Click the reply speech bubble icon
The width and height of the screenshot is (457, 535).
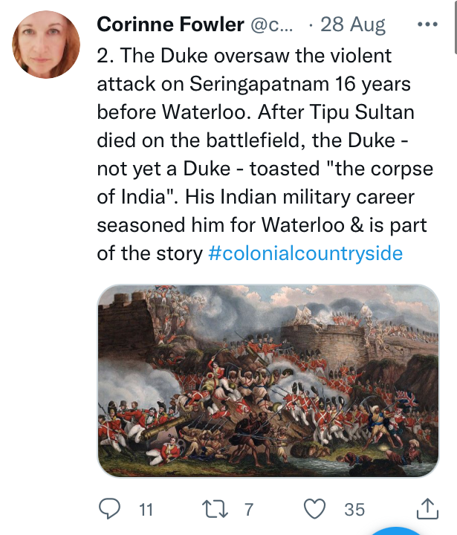point(109,508)
